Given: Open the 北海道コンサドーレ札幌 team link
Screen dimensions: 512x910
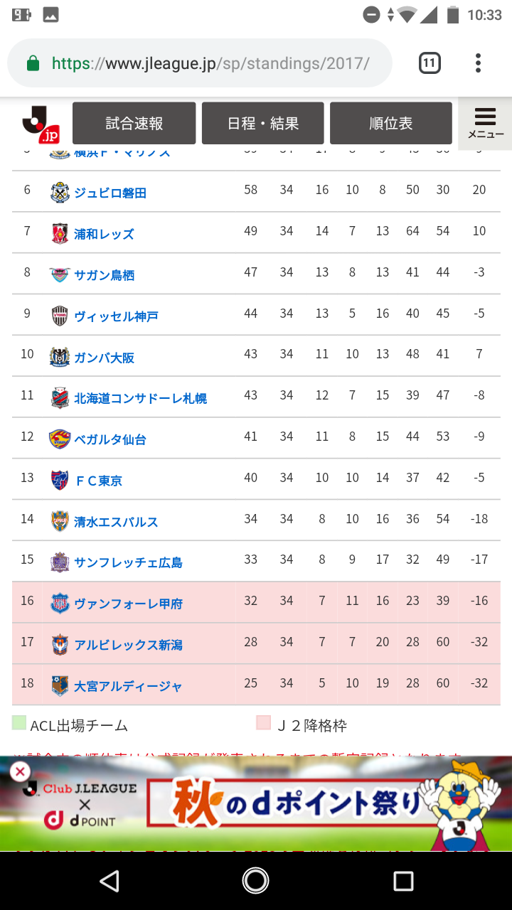Looking at the screenshot, I should point(140,398).
